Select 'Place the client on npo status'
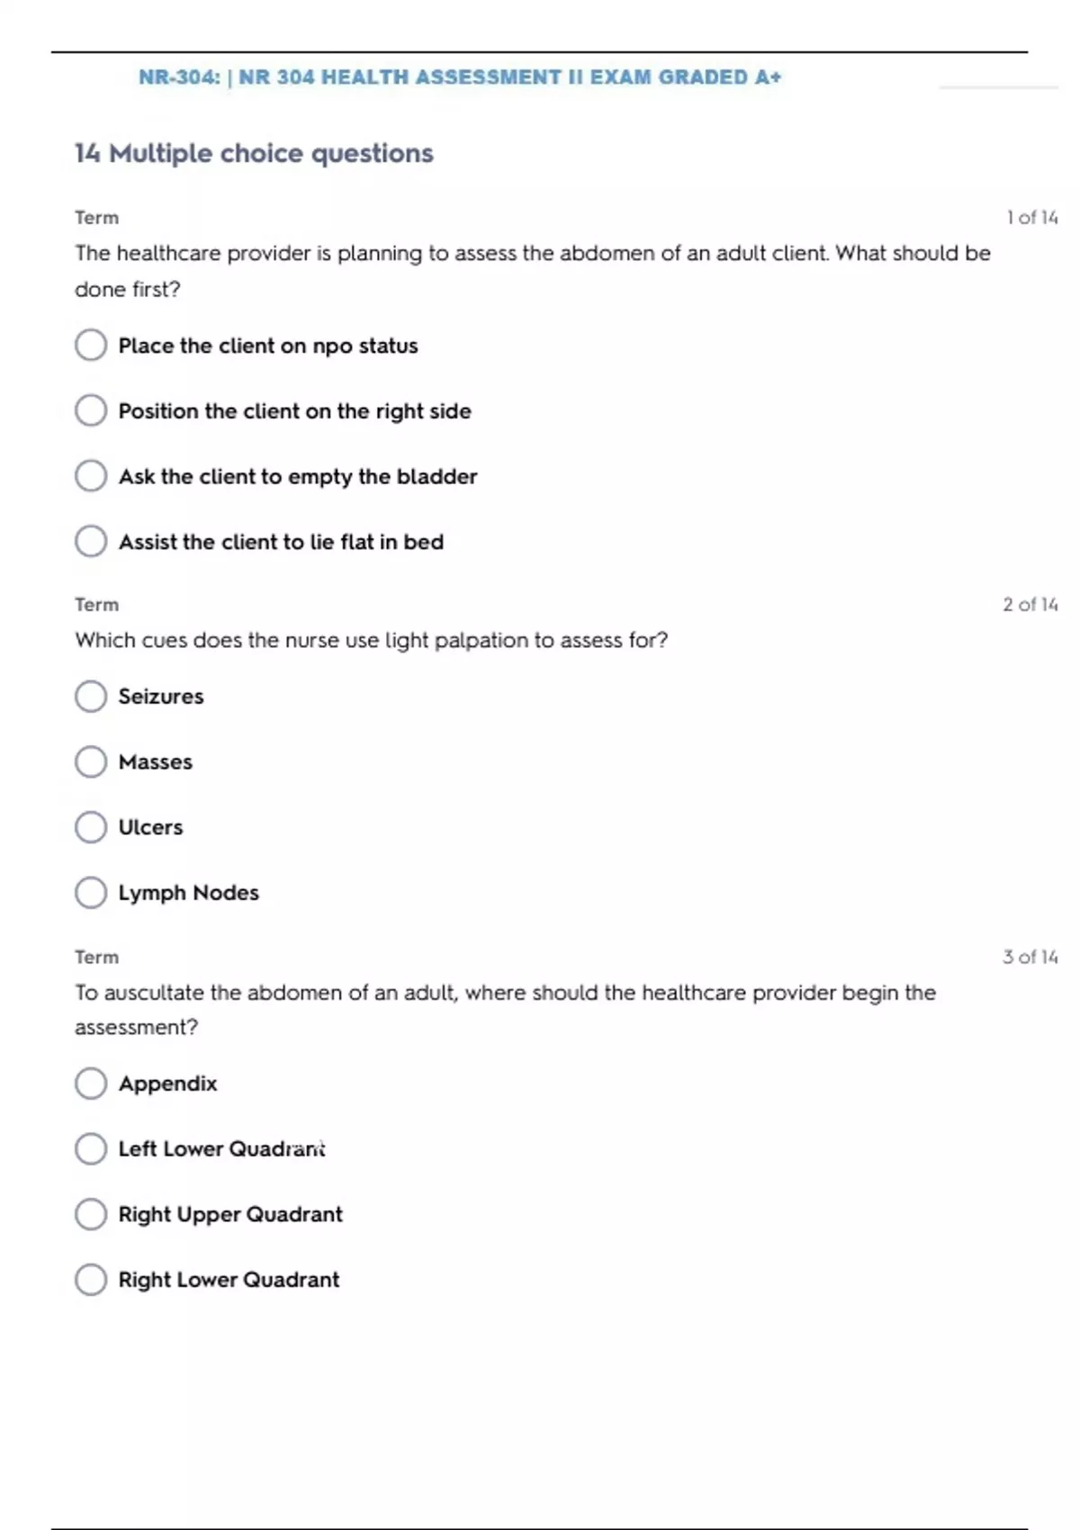Image resolution: width=1080 pixels, height=1530 pixels. point(91,345)
